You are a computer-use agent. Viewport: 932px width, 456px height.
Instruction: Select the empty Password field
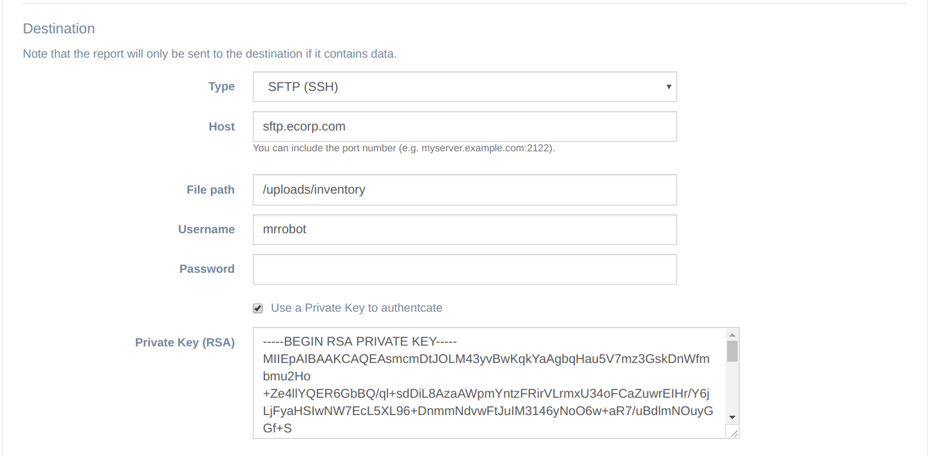pos(464,269)
